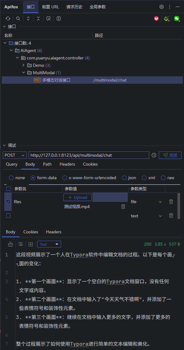Image resolution: width=184 pixels, height=350 pixels.
Task: Select x-www-form-urlencoded body type
Action: click(x=65, y=178)
